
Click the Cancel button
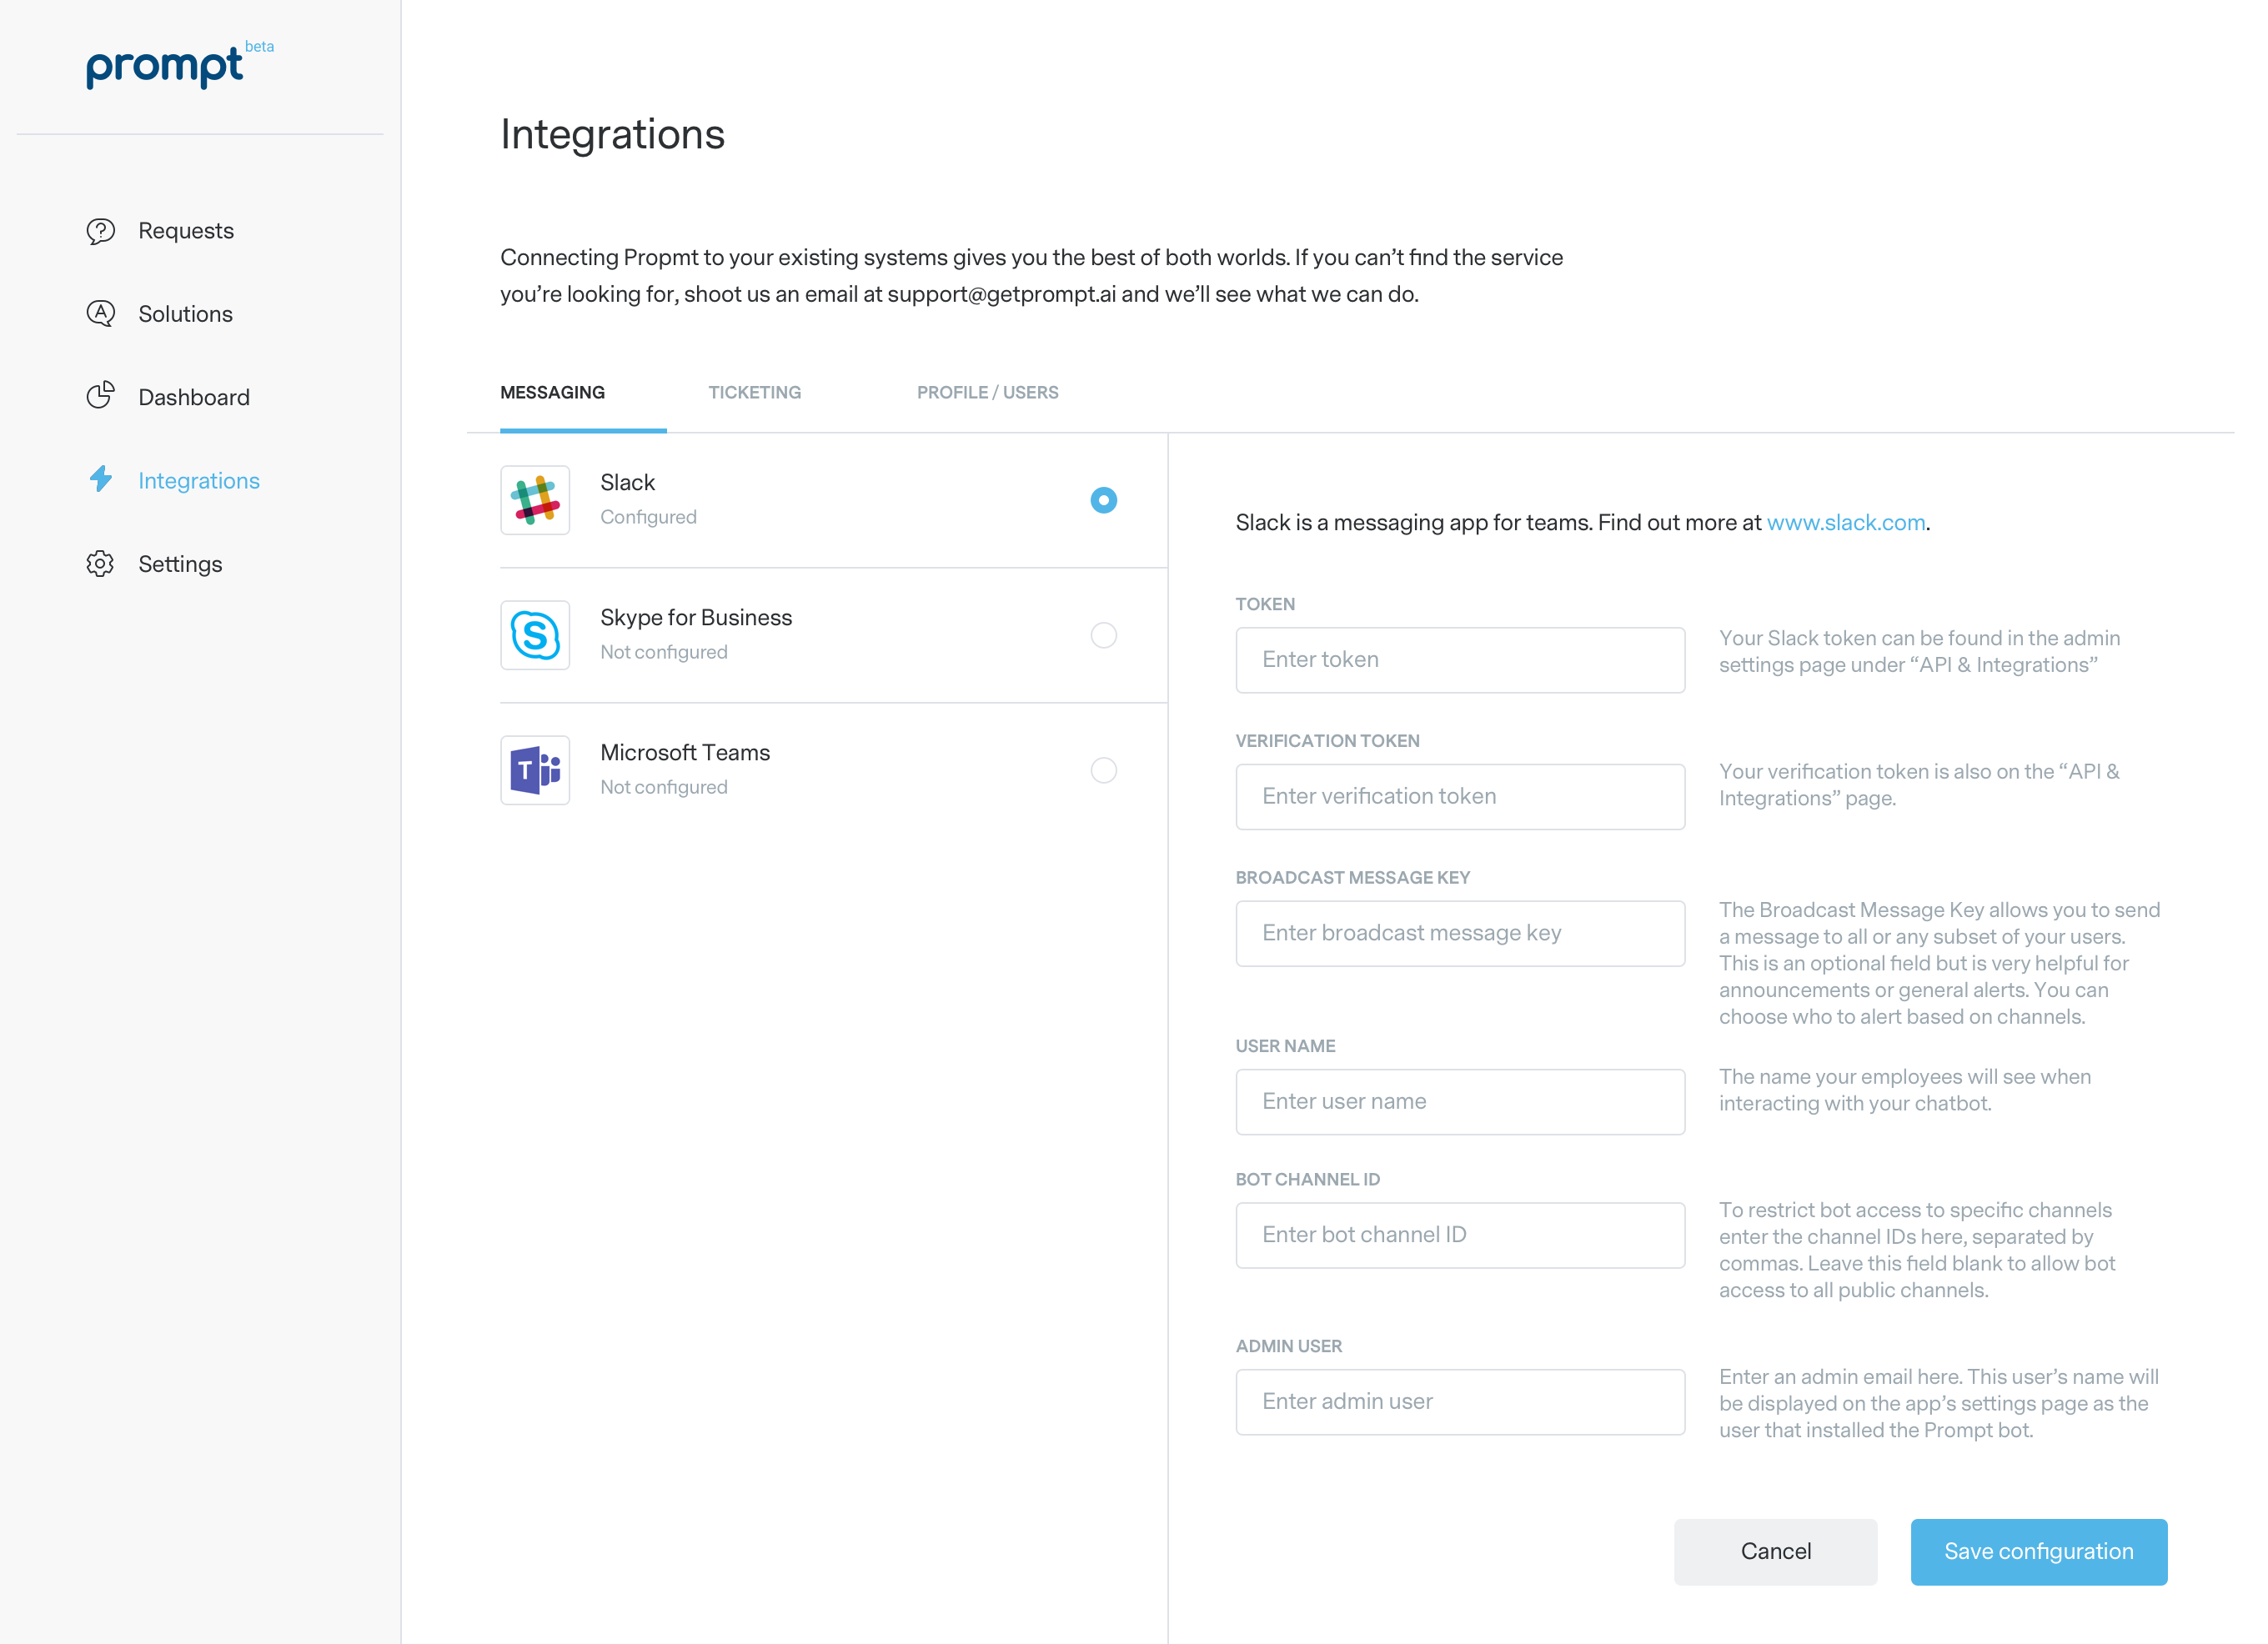1775,1551
